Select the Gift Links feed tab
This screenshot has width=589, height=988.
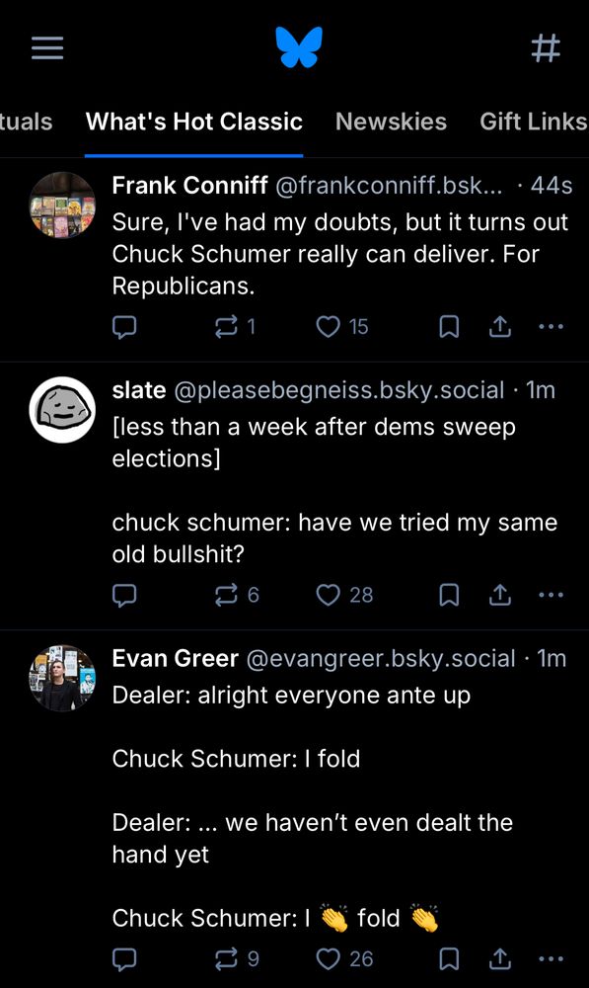533,122
